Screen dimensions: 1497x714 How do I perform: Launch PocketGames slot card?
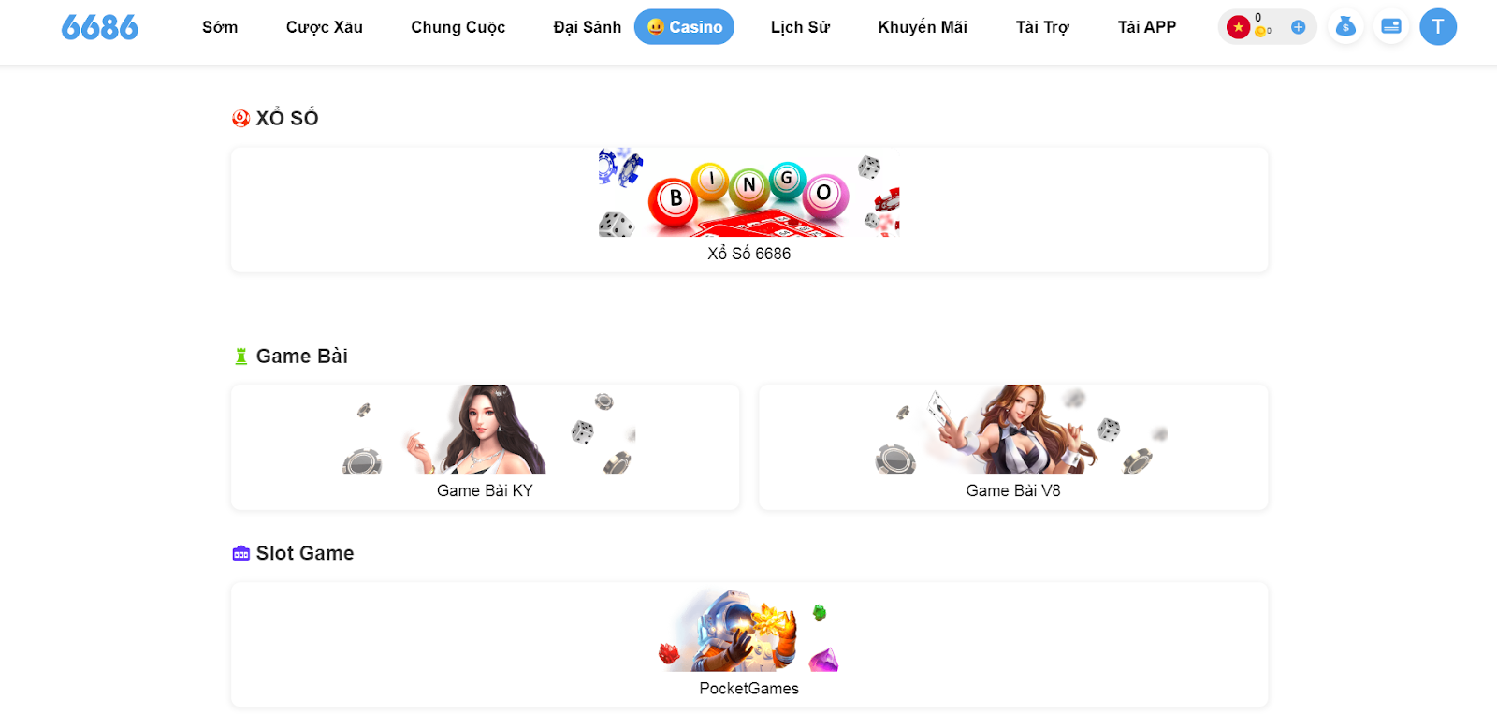click(x=749, y=645)
